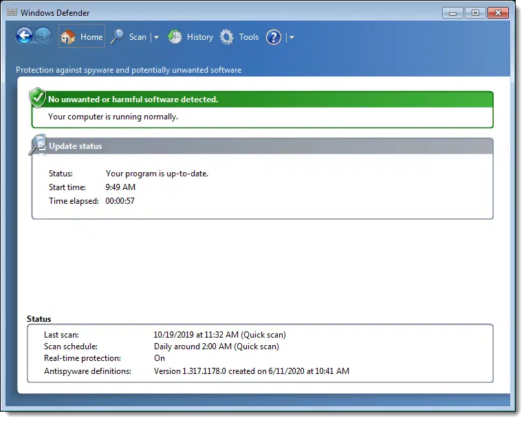The image size is (526, 422).
Task: Select 'Your program is up-to-date.' status value
Action: coord(157,174)
